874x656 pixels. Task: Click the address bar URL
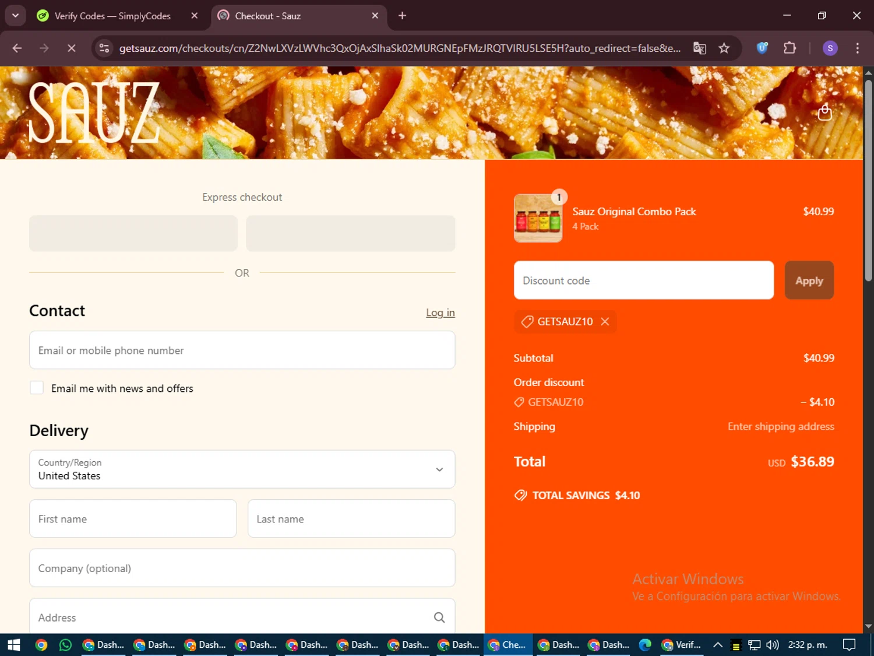coord(400,48)
